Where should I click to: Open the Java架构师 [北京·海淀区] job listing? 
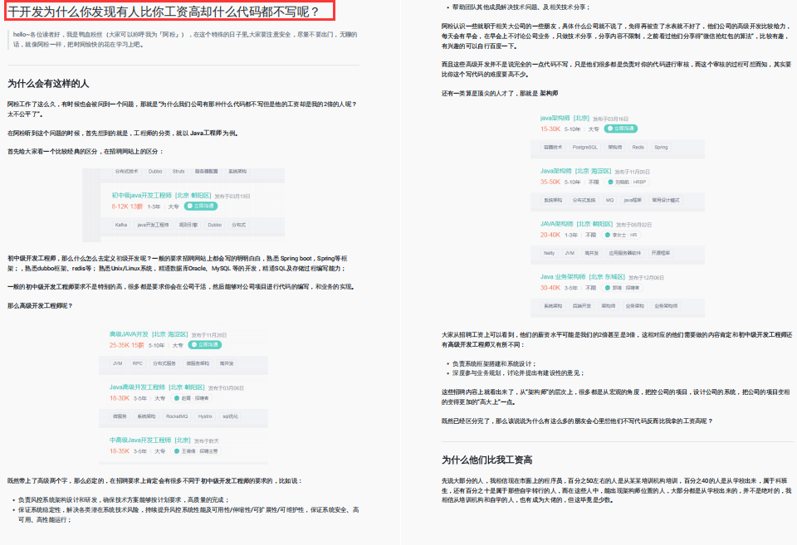(x=576, y=171)
